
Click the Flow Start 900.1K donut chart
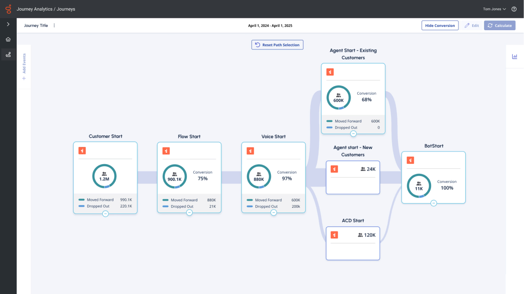(175, 176)
